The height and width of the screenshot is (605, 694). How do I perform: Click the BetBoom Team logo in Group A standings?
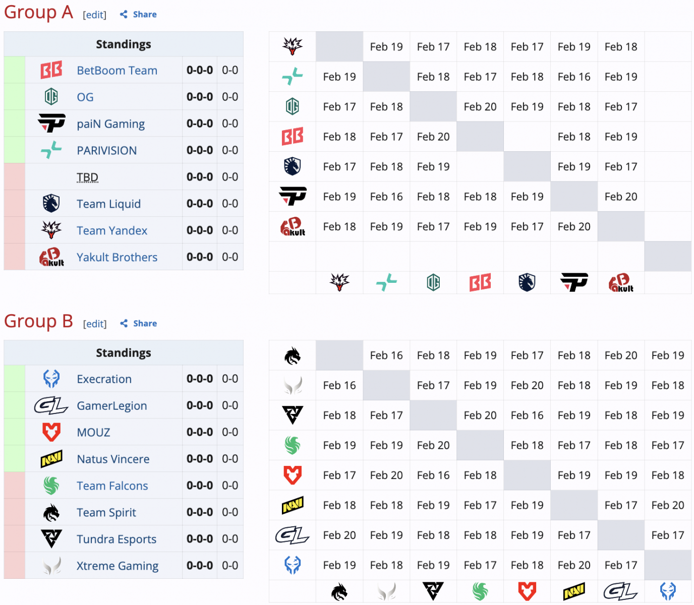coord(51,70)
